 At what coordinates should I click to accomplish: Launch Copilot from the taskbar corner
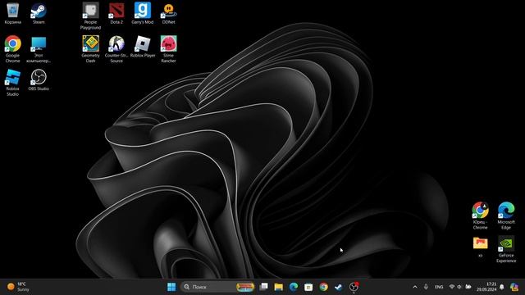(514, 287)
